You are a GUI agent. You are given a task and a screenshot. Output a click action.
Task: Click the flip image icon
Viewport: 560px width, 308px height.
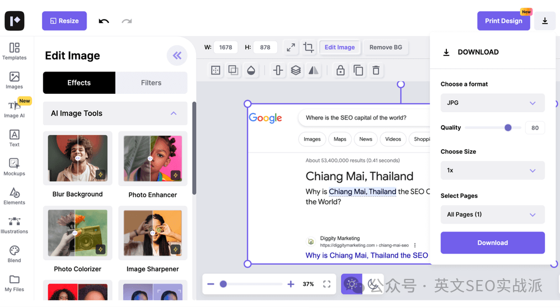pos(313,70)
